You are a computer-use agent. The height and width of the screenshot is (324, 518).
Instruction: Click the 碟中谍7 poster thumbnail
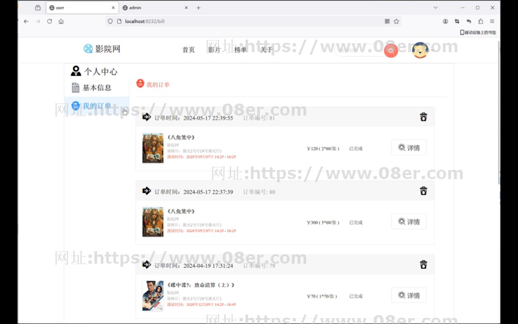pyautogui.click(x=152, y=296)
